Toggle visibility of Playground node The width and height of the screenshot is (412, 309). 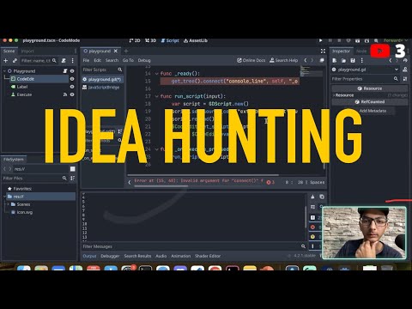pyautogui.click(x=72, y=71)
